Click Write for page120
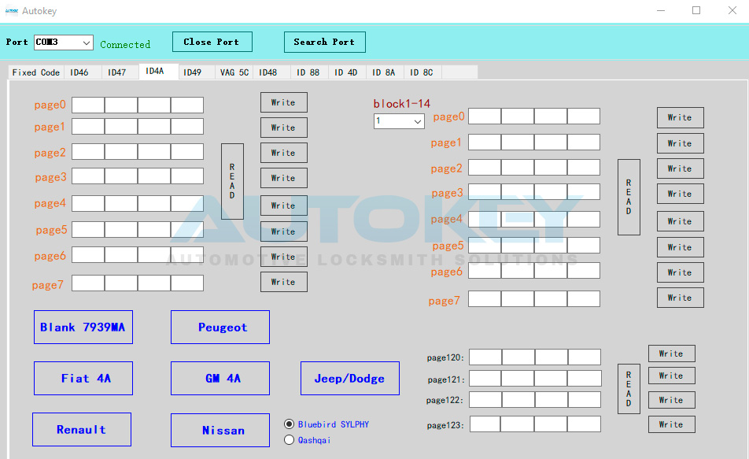 (x=672, y=354)
